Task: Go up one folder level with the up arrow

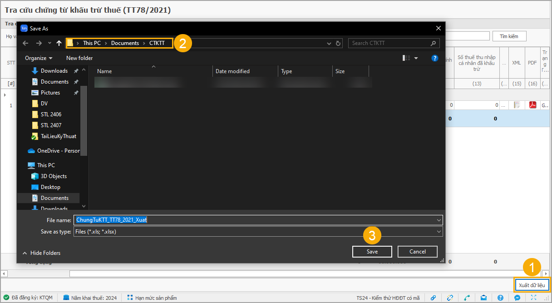Action: point(59,43)
